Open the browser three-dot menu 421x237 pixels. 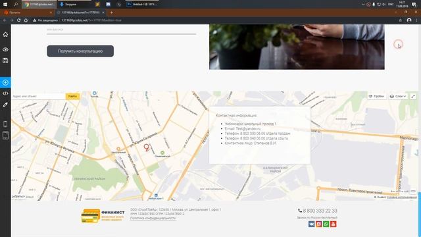pos(416,20)
